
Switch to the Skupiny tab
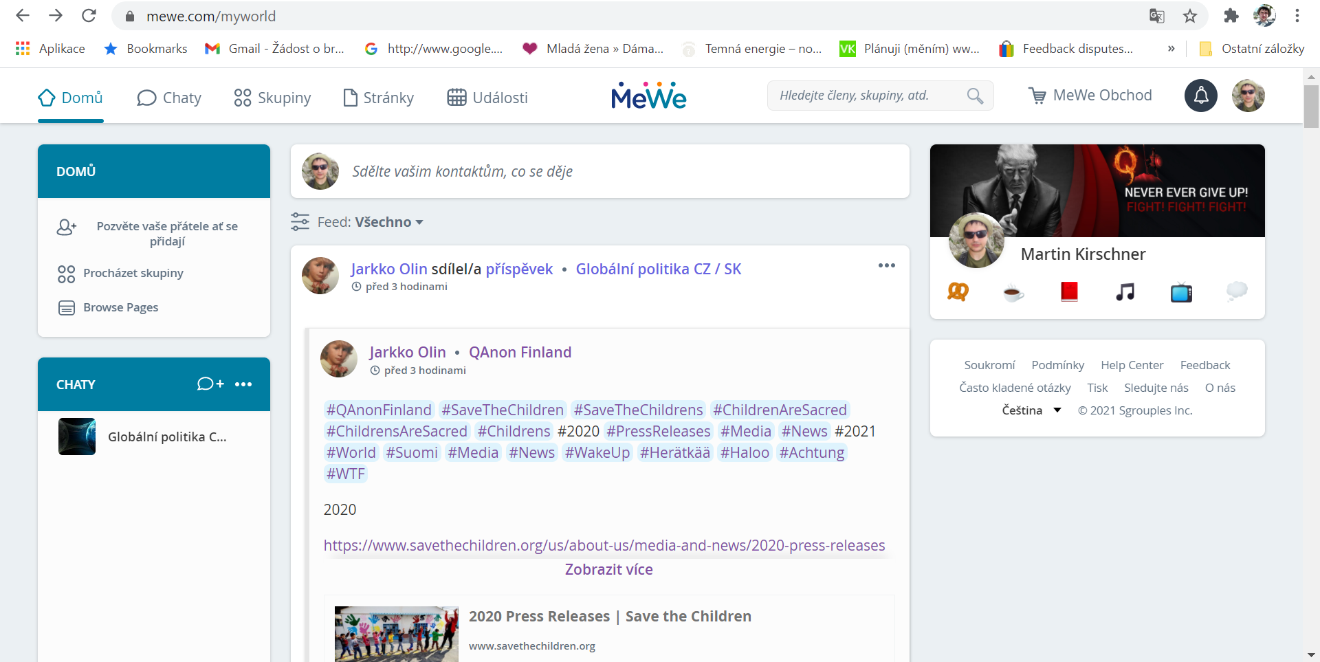[x=272, y=98]
